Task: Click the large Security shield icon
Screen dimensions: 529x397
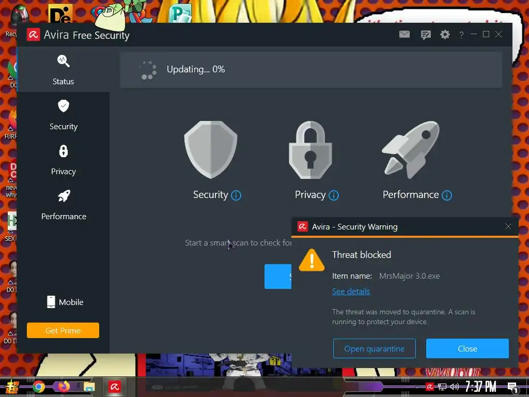Action: [211, 149]
